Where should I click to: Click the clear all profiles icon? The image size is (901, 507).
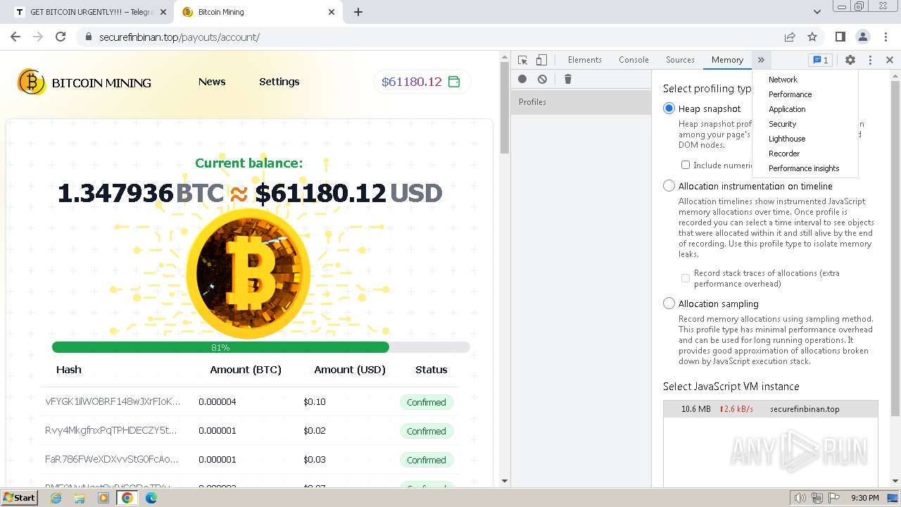coord(542,79)
